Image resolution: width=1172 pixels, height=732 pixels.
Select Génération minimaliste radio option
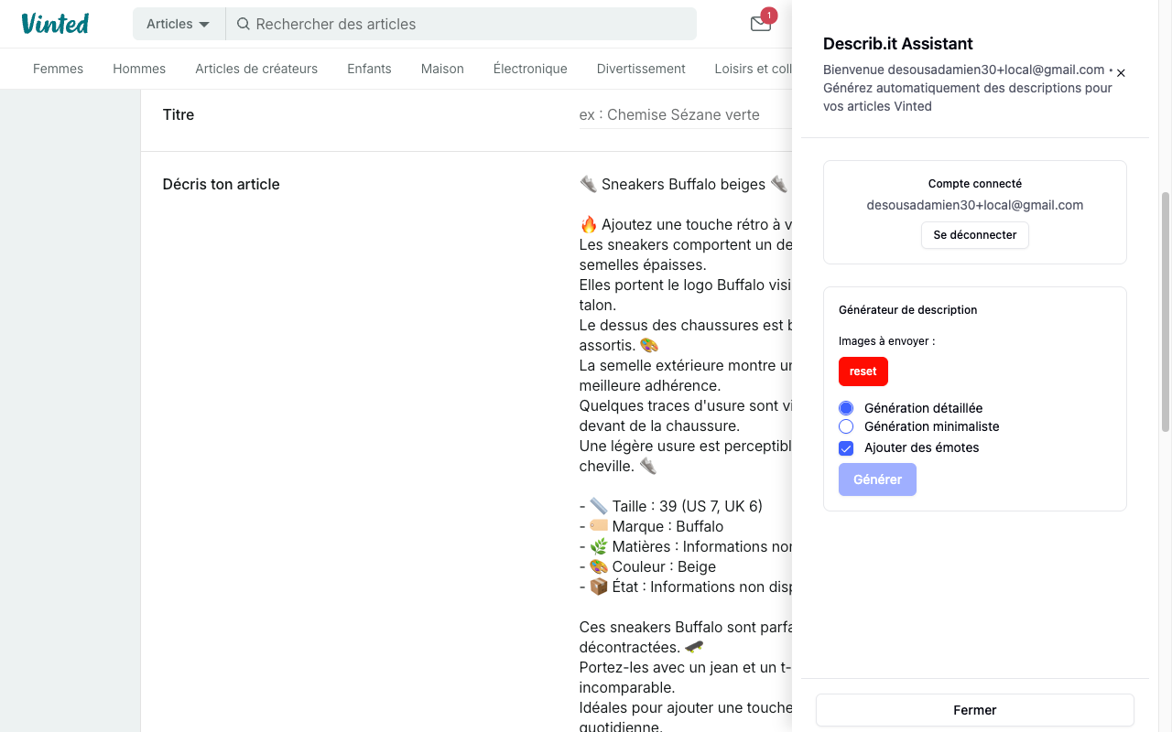[x=846, y=426]
